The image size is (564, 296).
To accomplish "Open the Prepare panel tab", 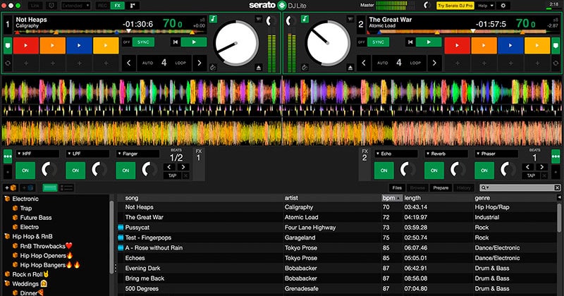I will (441, 187).
